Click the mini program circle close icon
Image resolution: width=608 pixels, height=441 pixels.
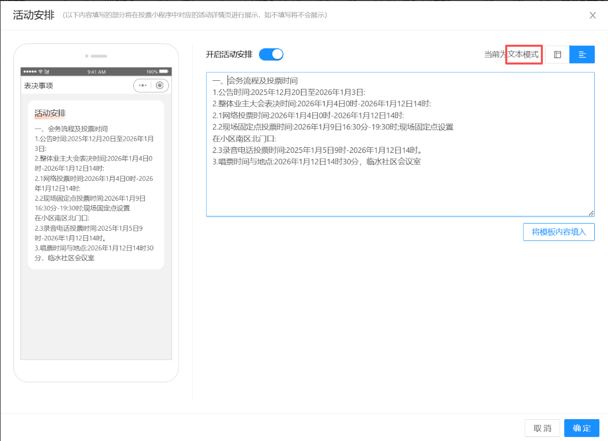pos(160,85)
